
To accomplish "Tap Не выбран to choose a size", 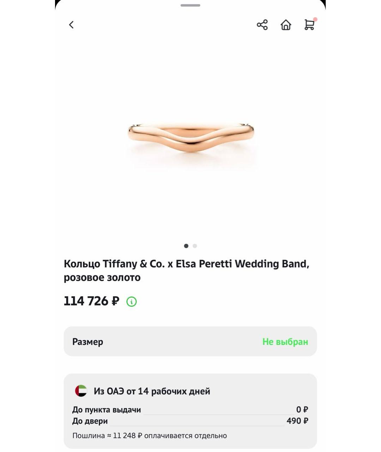I will pyautogui.click(x=286, y=341).
